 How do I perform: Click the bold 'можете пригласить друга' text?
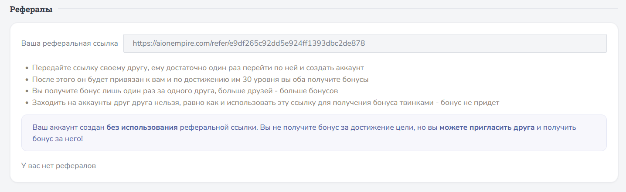tap(487, 128)
